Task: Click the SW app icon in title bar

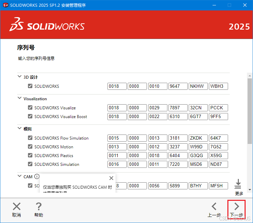Action: 6,5
